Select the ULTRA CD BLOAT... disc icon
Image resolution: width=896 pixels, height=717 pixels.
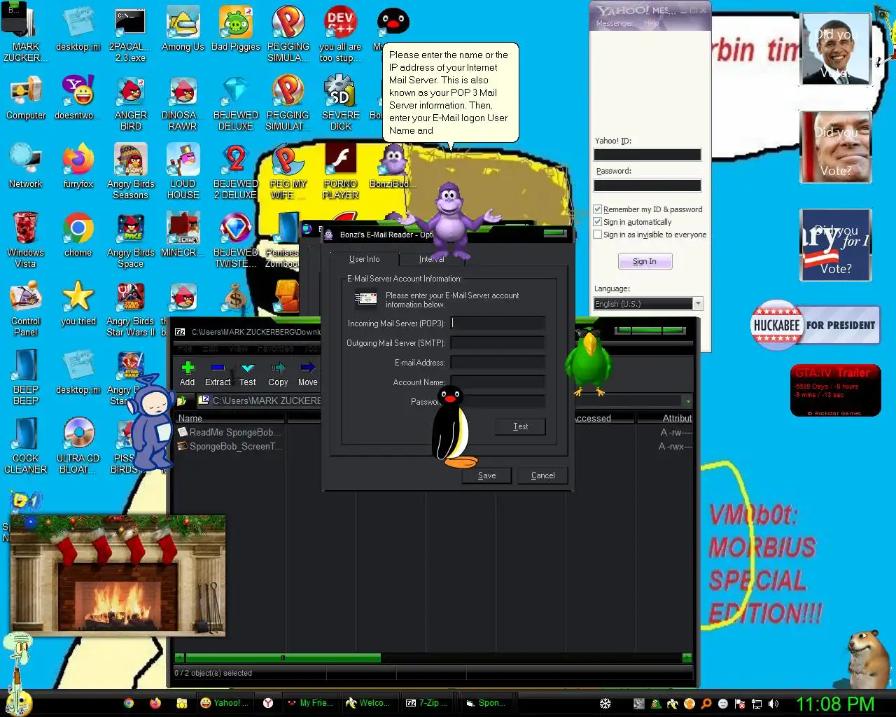point(78,446)
